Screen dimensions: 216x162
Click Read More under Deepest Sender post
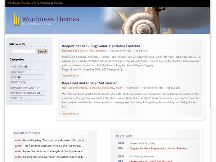(71, 76)
